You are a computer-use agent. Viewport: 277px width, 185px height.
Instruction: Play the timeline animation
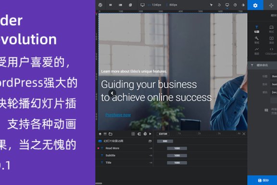point(151,134)
